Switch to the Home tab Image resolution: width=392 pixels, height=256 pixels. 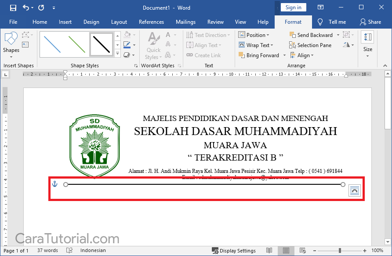coord(40,22)
